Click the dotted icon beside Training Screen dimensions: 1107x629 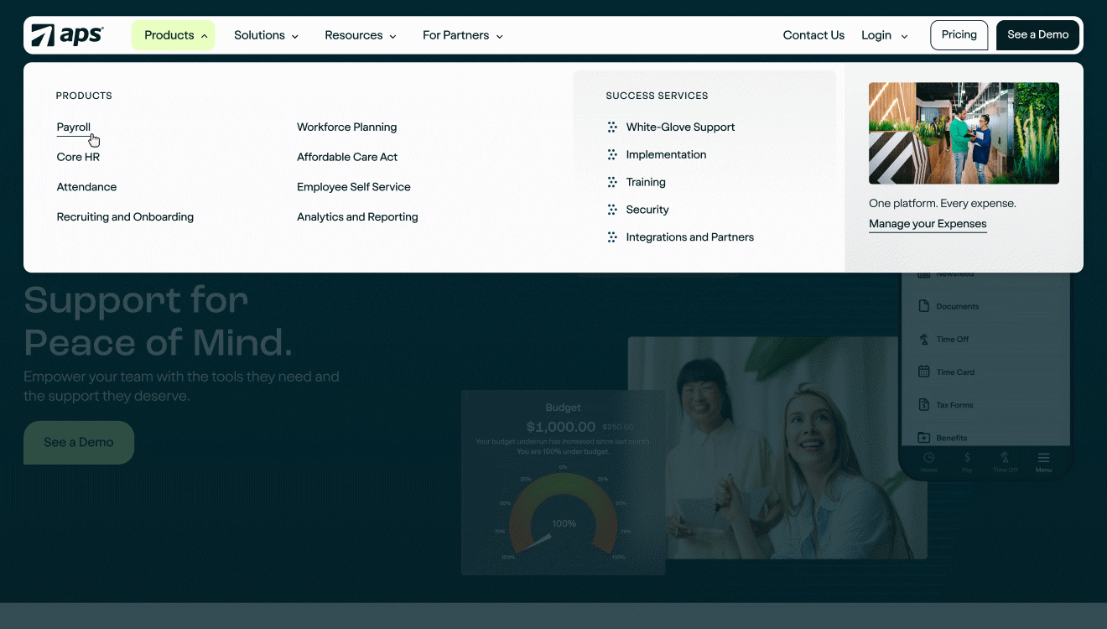612,183
